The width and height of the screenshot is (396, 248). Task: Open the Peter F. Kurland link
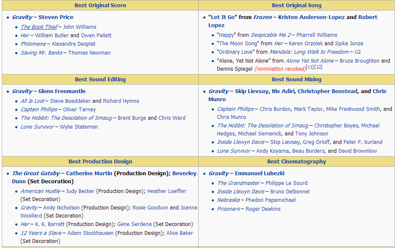tap(363, 142)
